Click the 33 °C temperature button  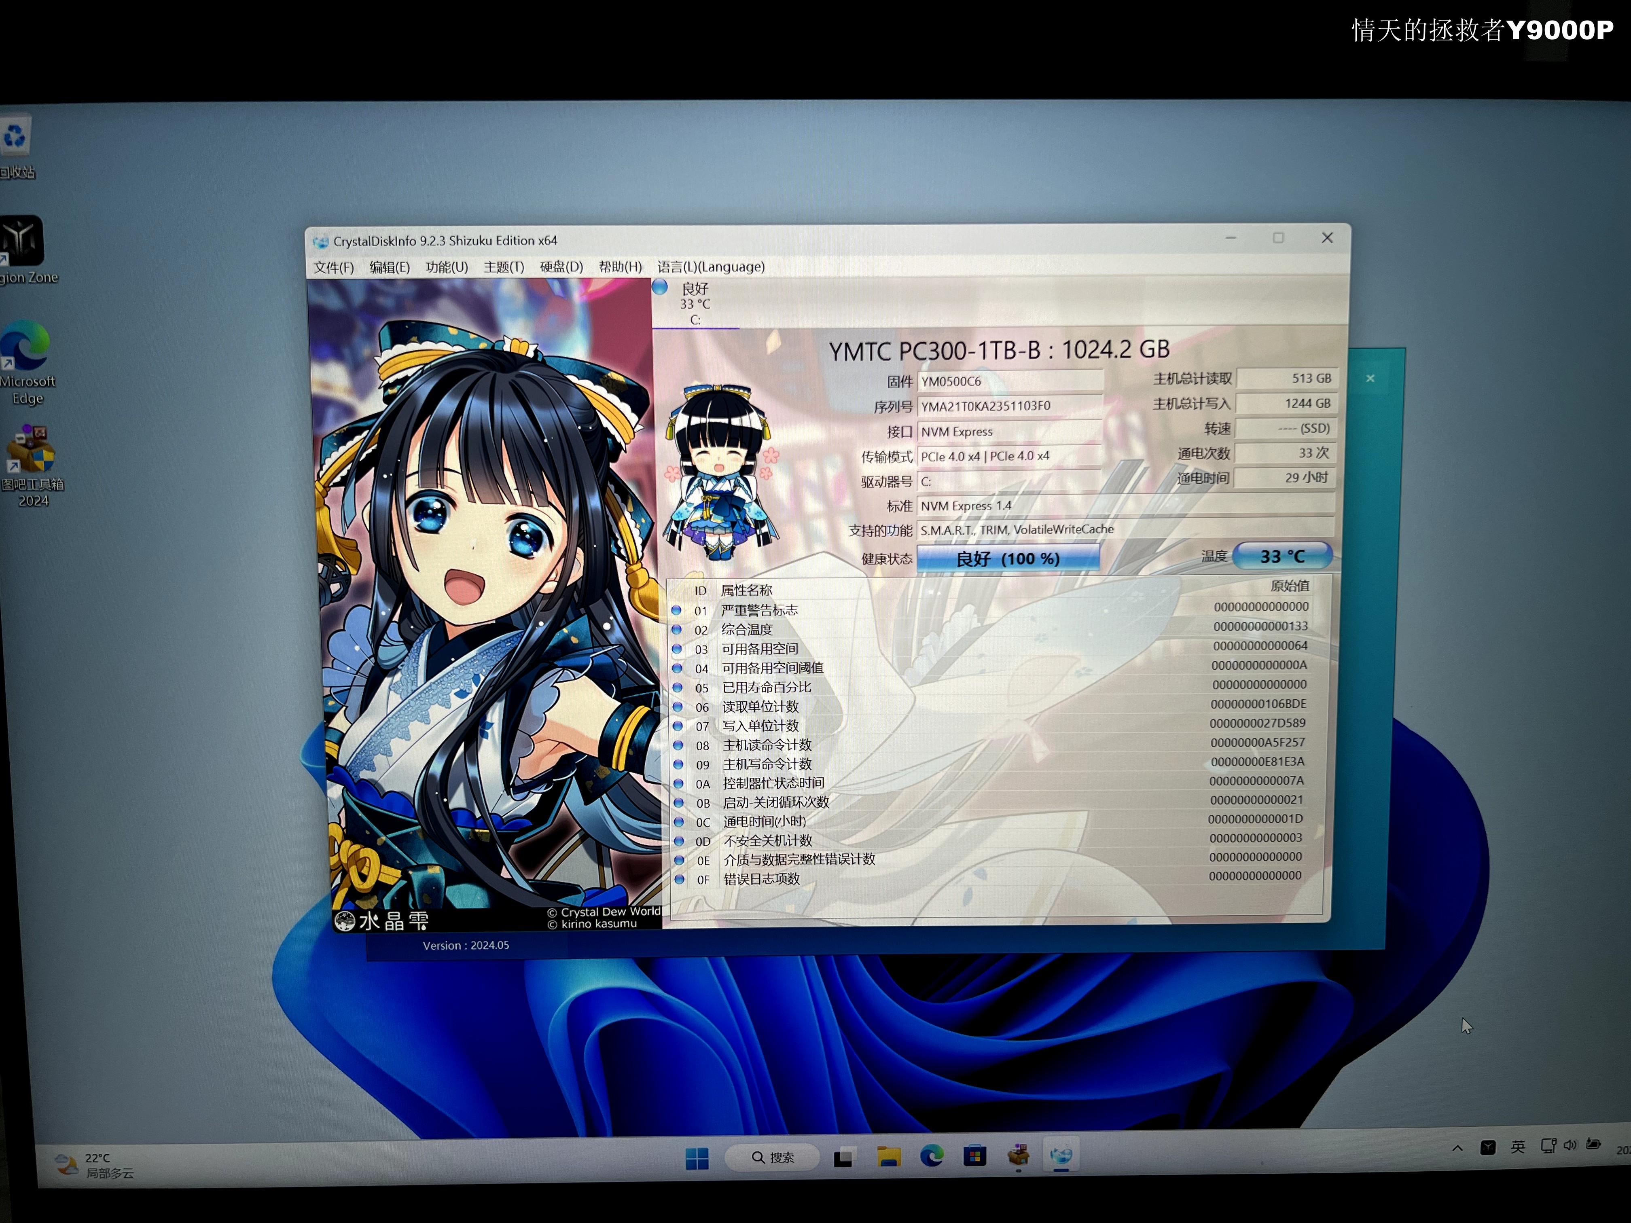(1282, 556)
